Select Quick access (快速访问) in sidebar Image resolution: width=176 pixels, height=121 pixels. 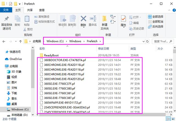13,52
